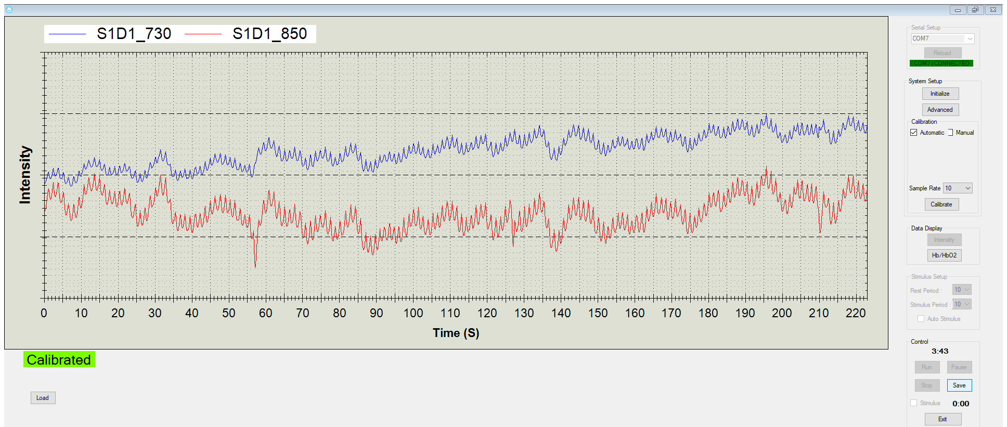The image size is (1007, 427).
Task: Click the Data Display group label
Action: coord(926,228)
